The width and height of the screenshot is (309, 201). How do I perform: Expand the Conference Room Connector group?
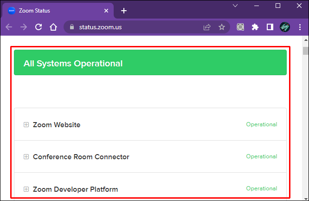pyautogui.click(x=26, y=156)
